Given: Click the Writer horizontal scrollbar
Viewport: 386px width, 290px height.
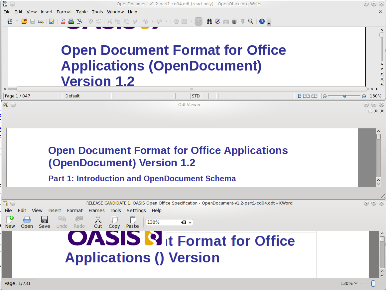Looking at the screenshot, I should [192, 89].
